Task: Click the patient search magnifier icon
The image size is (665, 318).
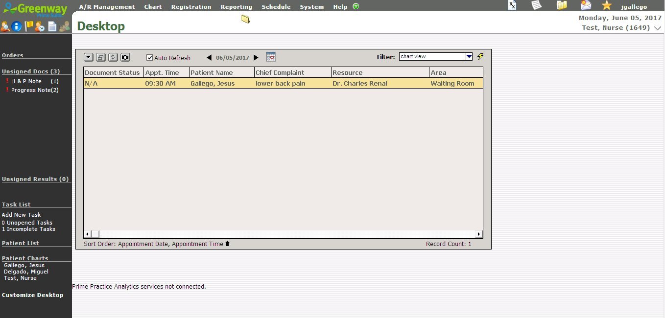Action: (5, 27)
